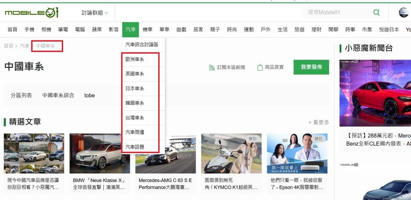
Task: Select the highlighted 汽車 nav tab
Action: pos(131,29)
